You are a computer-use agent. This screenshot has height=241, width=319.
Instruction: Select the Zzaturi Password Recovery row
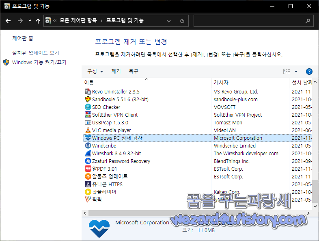(x=197, y=161)
